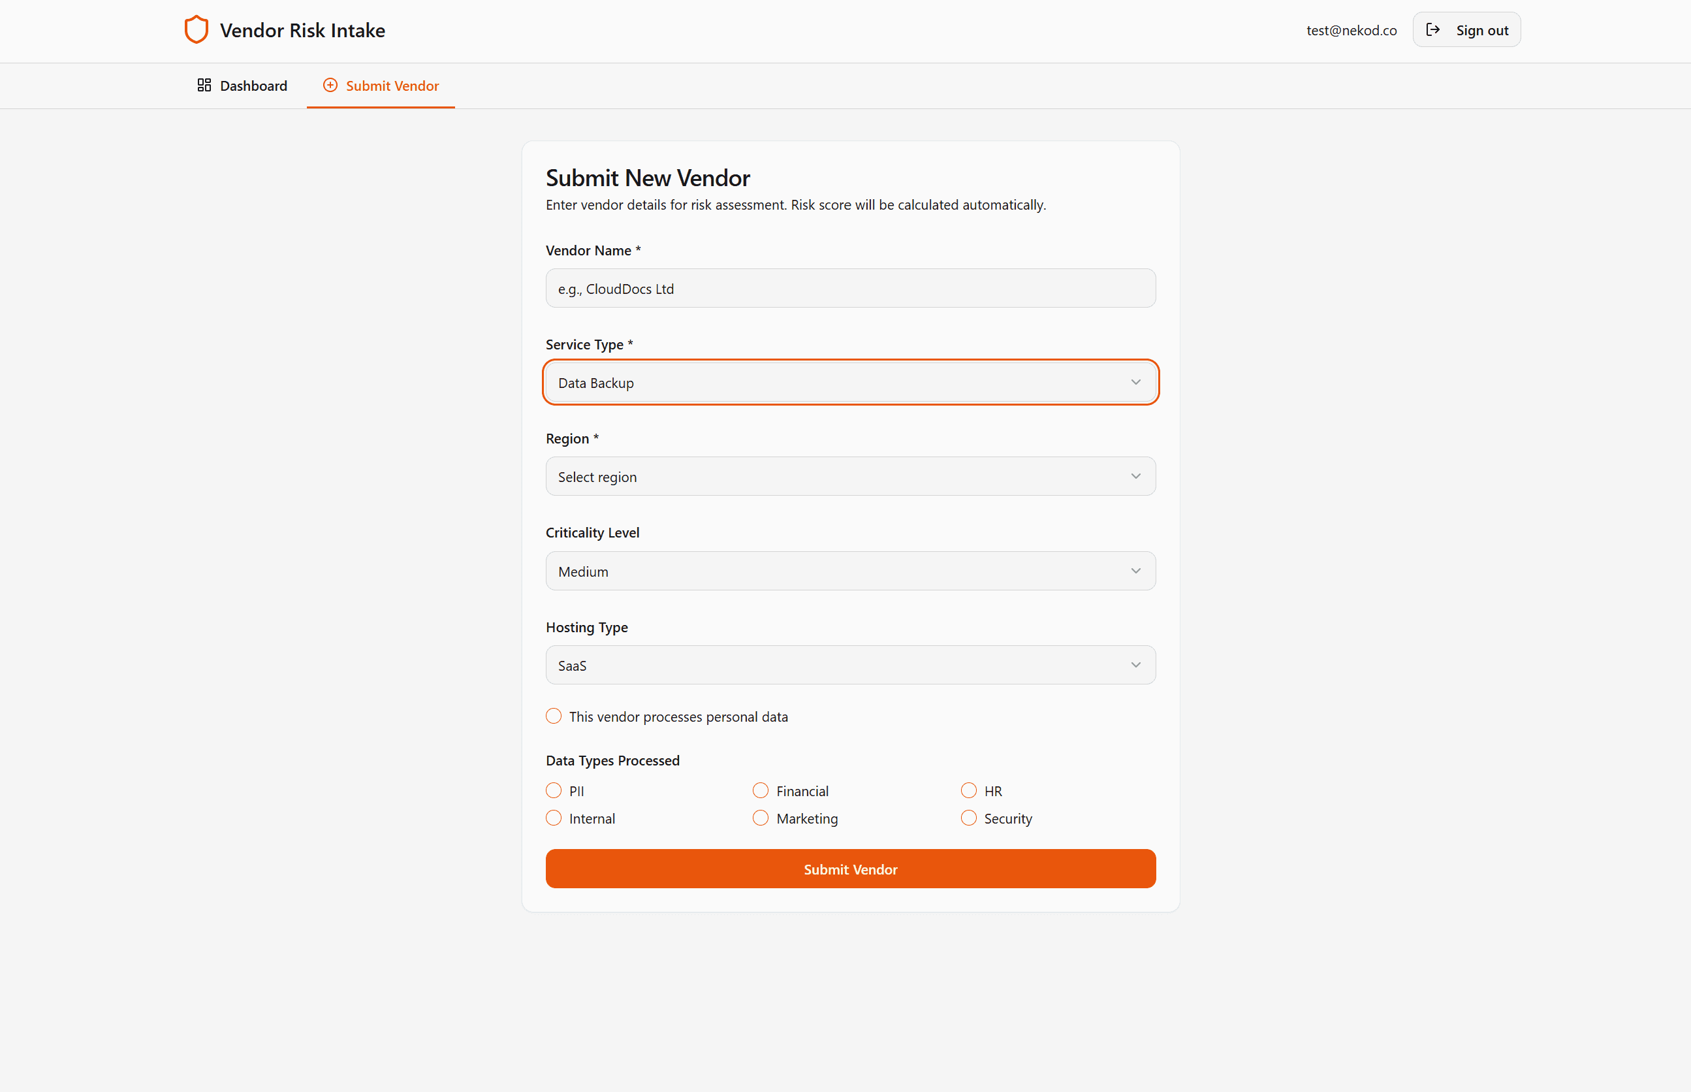Focus the Vendor Name input field
Viewport: 1691px width, 1092px height.
click(851, 289)
